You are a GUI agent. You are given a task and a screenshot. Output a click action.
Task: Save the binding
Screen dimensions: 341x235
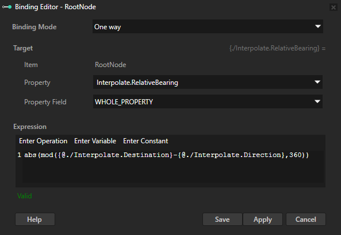pos(223,220)
